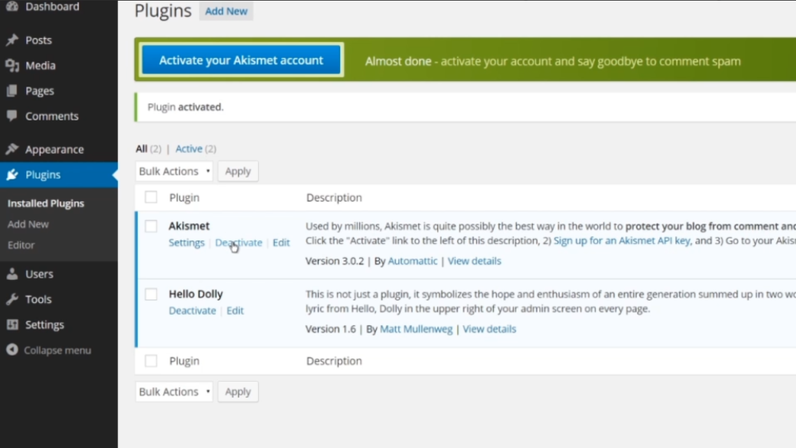Click the bottom Apply button
This screenshot has height=448, width=796.
coord(238,392)
